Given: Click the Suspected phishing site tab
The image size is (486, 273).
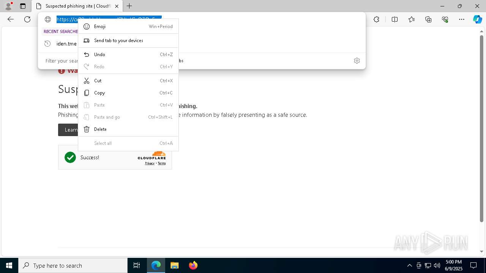Looking at the screenshot, I should click(78, 6).
